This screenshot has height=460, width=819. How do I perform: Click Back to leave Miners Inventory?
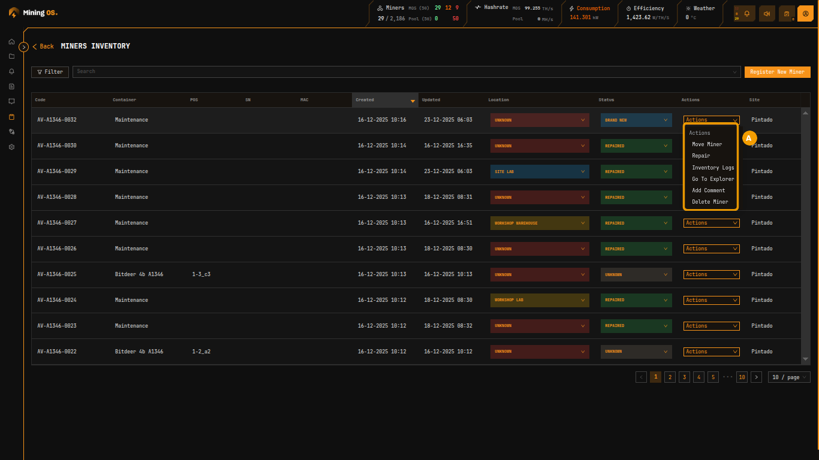(x=44, y=46)
